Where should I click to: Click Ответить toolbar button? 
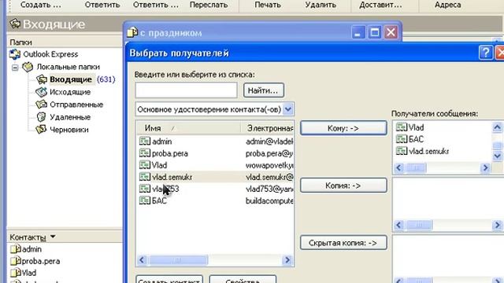pyautogui.click(x=102, y=6)
